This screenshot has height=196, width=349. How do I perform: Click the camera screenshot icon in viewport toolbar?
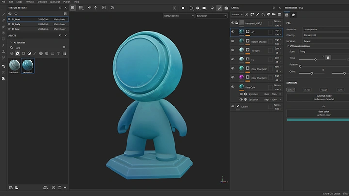226,8
